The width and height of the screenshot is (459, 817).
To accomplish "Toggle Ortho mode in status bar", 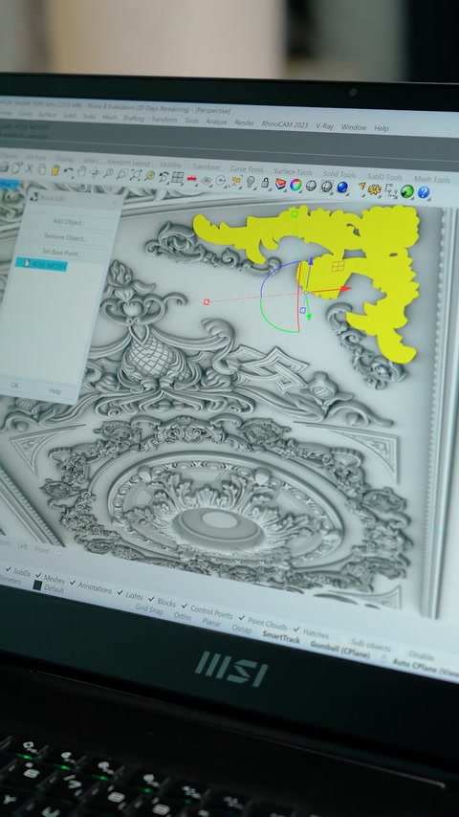I will point(183,616).
